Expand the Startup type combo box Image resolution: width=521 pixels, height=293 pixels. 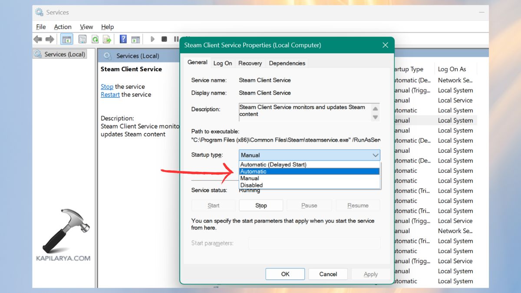tap(309, 155)
